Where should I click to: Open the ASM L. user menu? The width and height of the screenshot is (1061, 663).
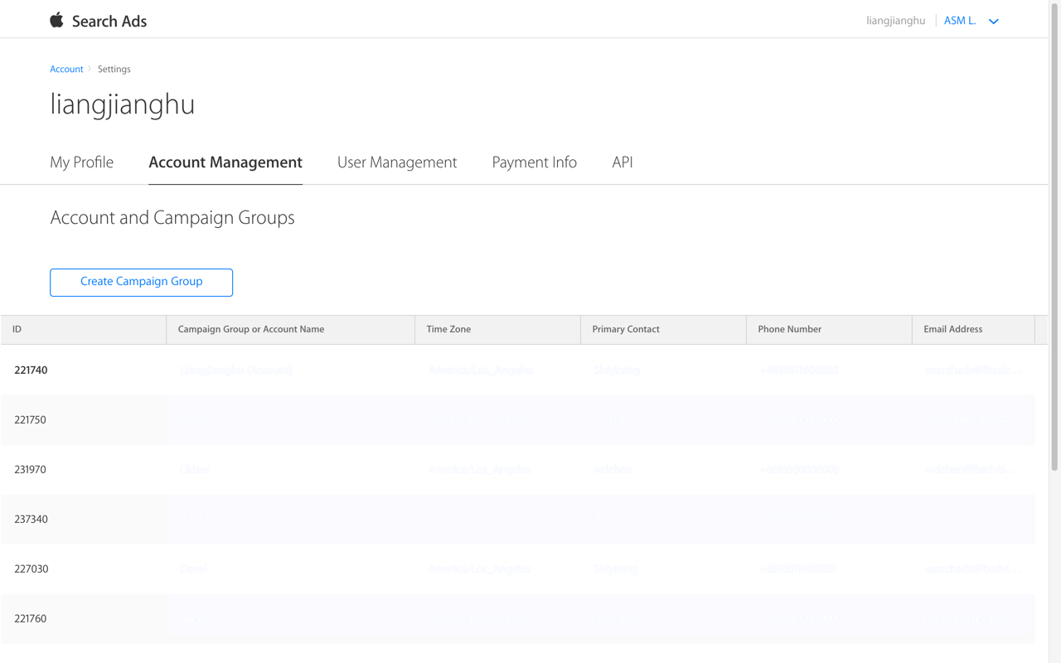click(x=960, y=21)
